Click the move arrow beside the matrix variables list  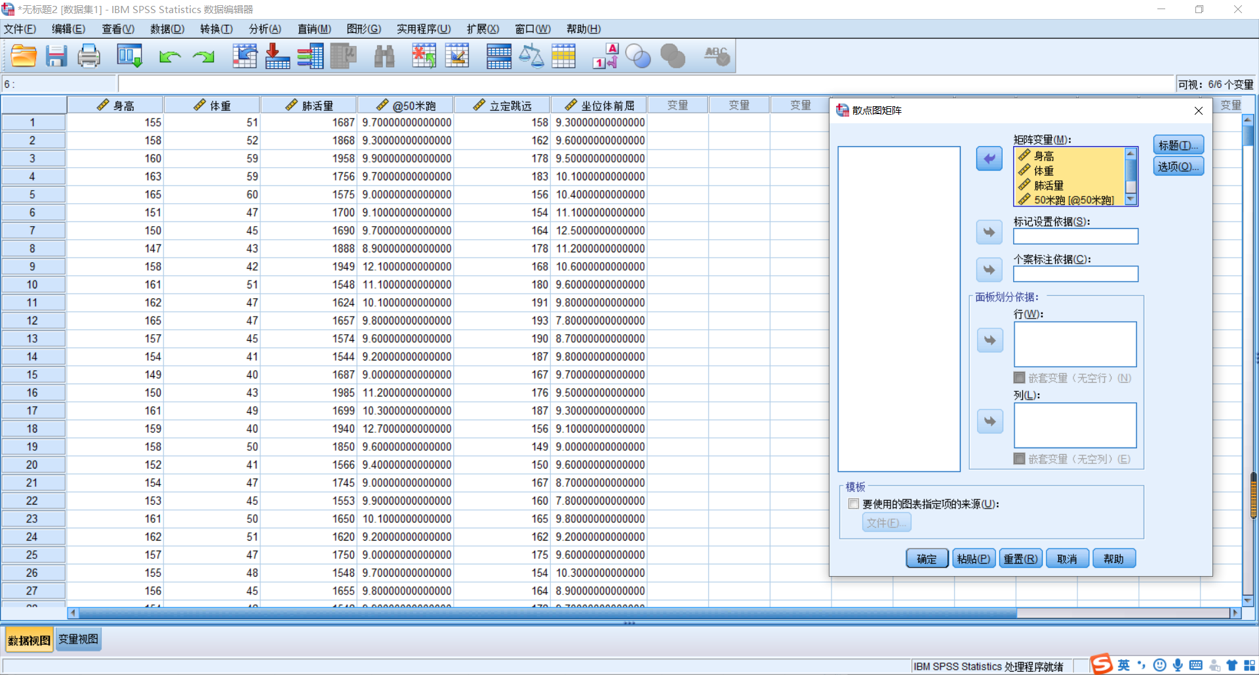(989, 159)
